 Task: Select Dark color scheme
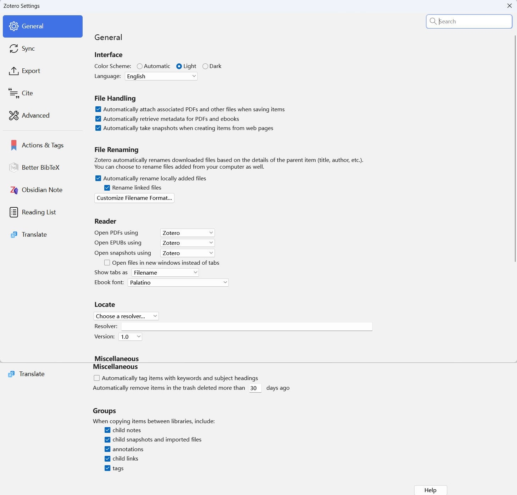[x=205, y=66]
